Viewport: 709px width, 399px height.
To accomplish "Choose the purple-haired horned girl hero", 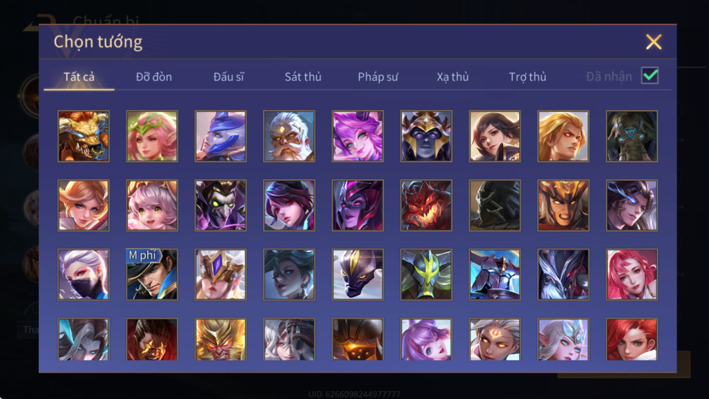I will pyautogui.click(x=358, y=136).
